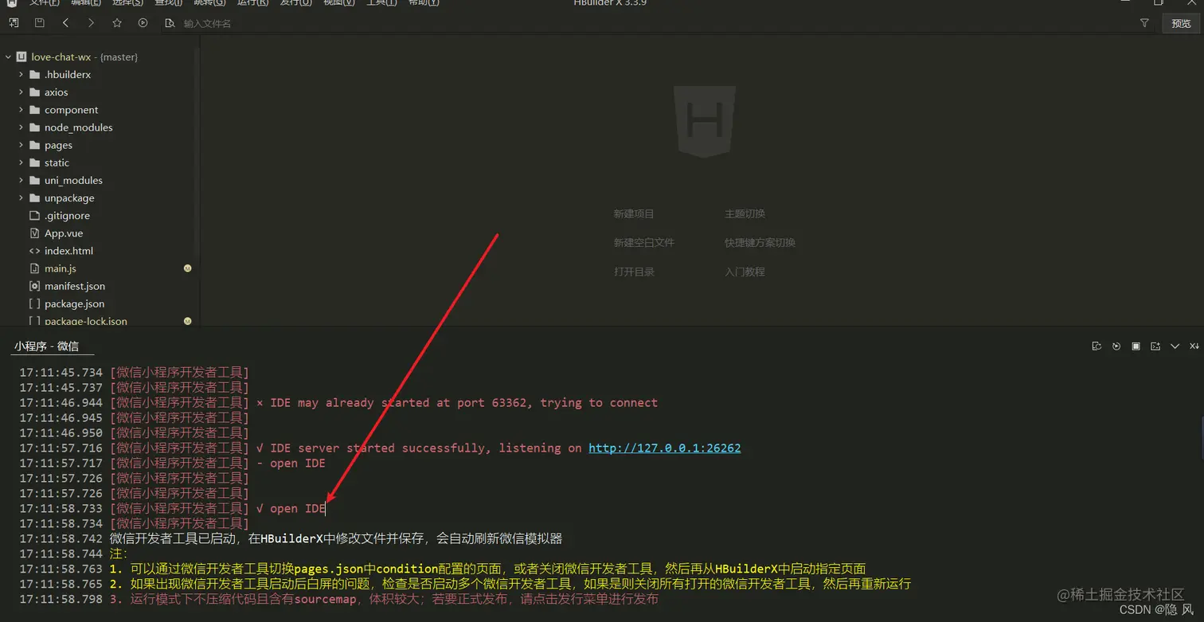Viewport: 1204px width, 622px height.
Task: Click the clear and scroll console icon
Action: point(1194,346)
